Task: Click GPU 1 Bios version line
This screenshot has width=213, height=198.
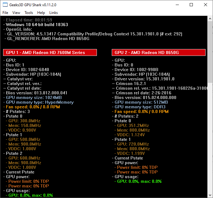Action: click(x=37, y=93)
